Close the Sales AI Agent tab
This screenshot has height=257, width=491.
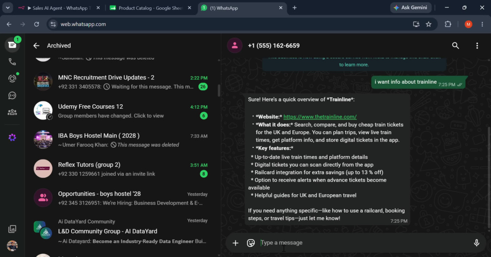pyautogui.click(x=98, y=8)
